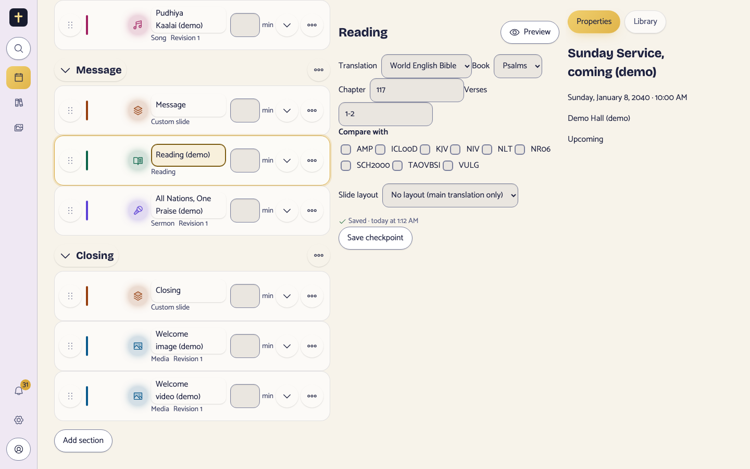Open notifications bell with 31 badge
This screenshot has height=469, width=750.
pos(18,391)
